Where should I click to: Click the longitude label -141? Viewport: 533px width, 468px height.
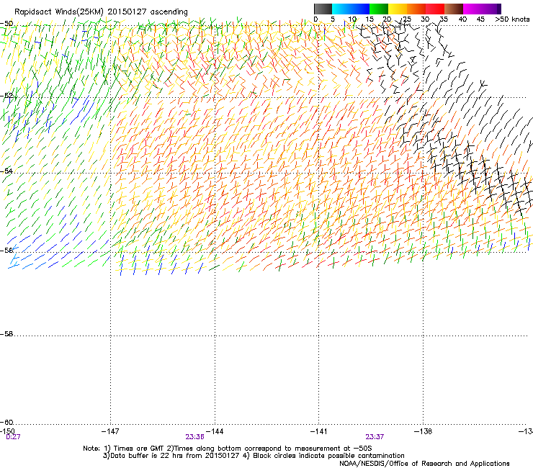click(319, 431)
